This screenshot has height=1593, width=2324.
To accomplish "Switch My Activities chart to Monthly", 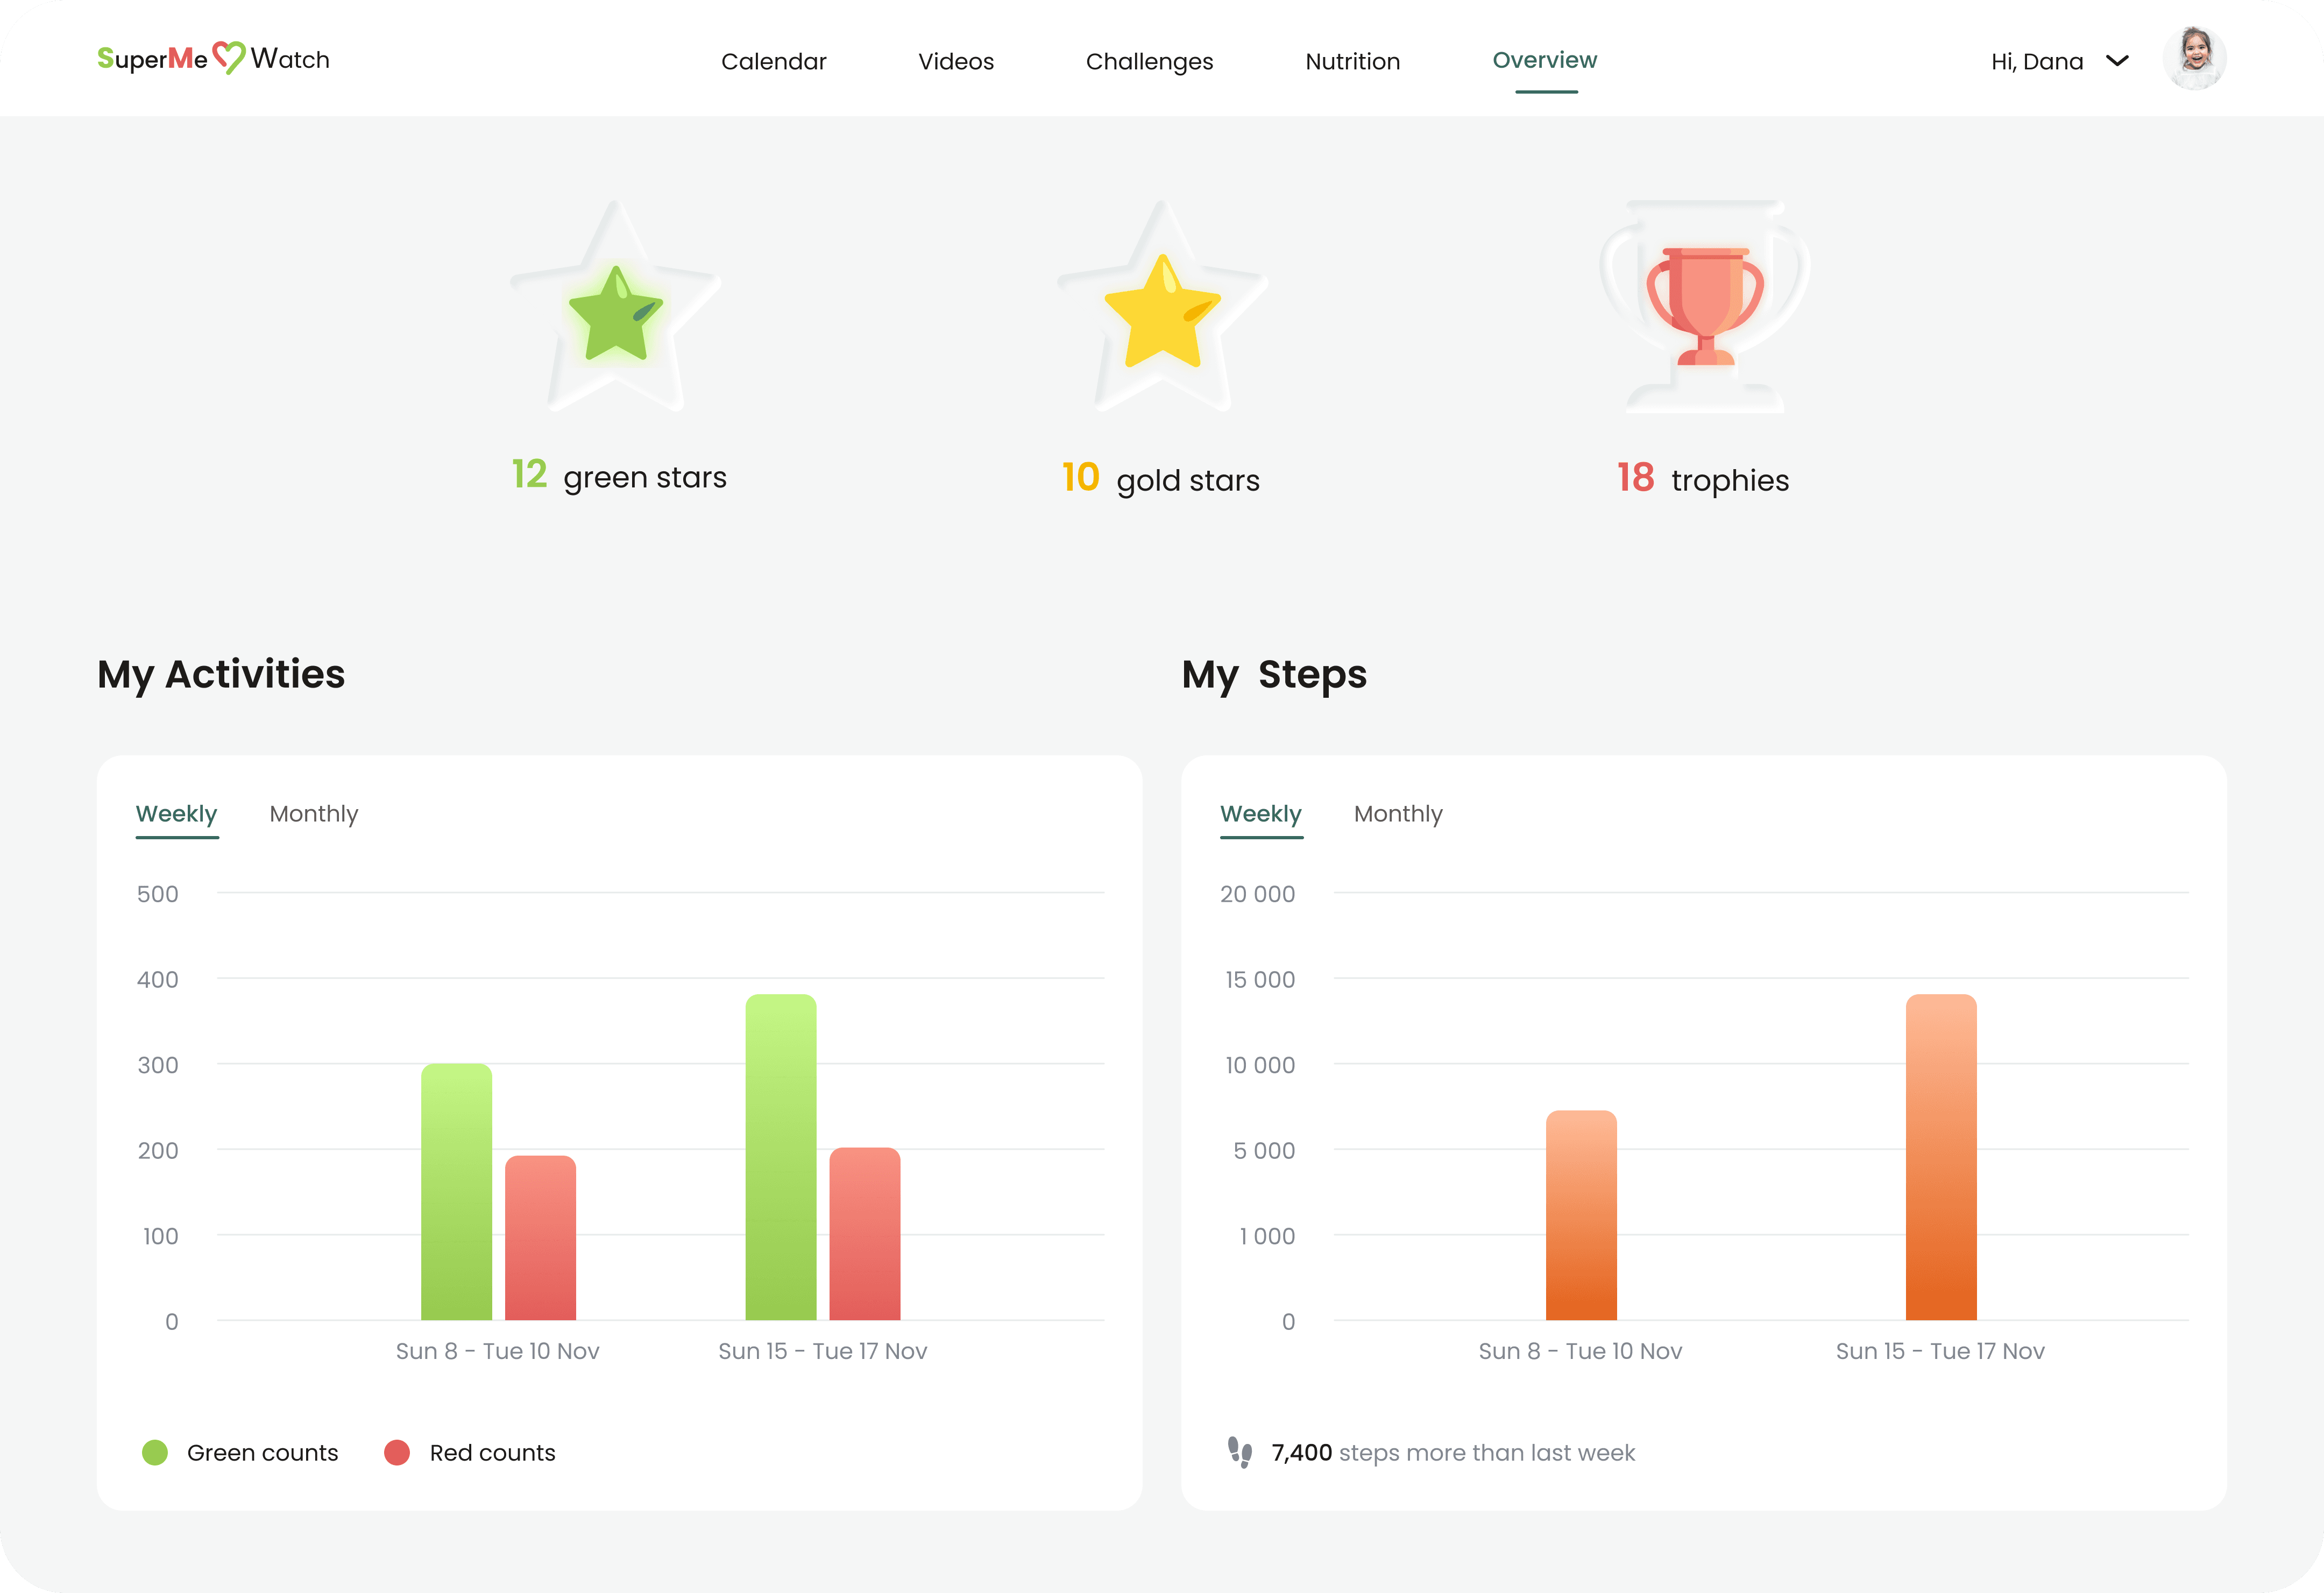I will pyautogui.click(x=313, y=814).
